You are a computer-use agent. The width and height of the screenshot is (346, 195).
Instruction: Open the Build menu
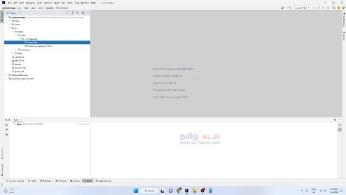point(57,3)
